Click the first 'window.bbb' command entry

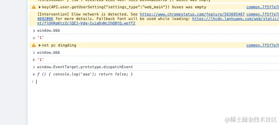(49, 31)
